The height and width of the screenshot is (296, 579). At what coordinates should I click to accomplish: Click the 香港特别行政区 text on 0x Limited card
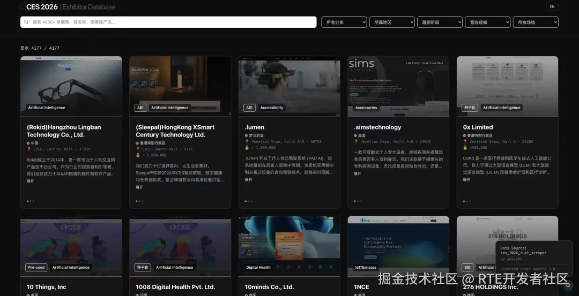480,135
